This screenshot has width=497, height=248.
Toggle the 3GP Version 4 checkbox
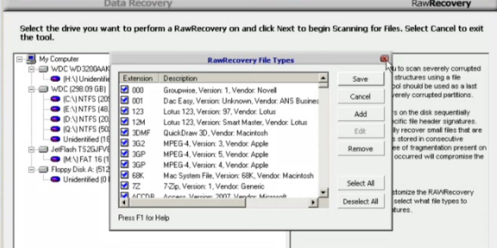(124, 164)
